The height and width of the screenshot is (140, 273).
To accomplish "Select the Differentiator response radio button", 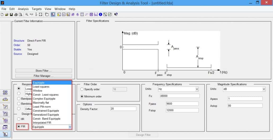I will 19,109.
